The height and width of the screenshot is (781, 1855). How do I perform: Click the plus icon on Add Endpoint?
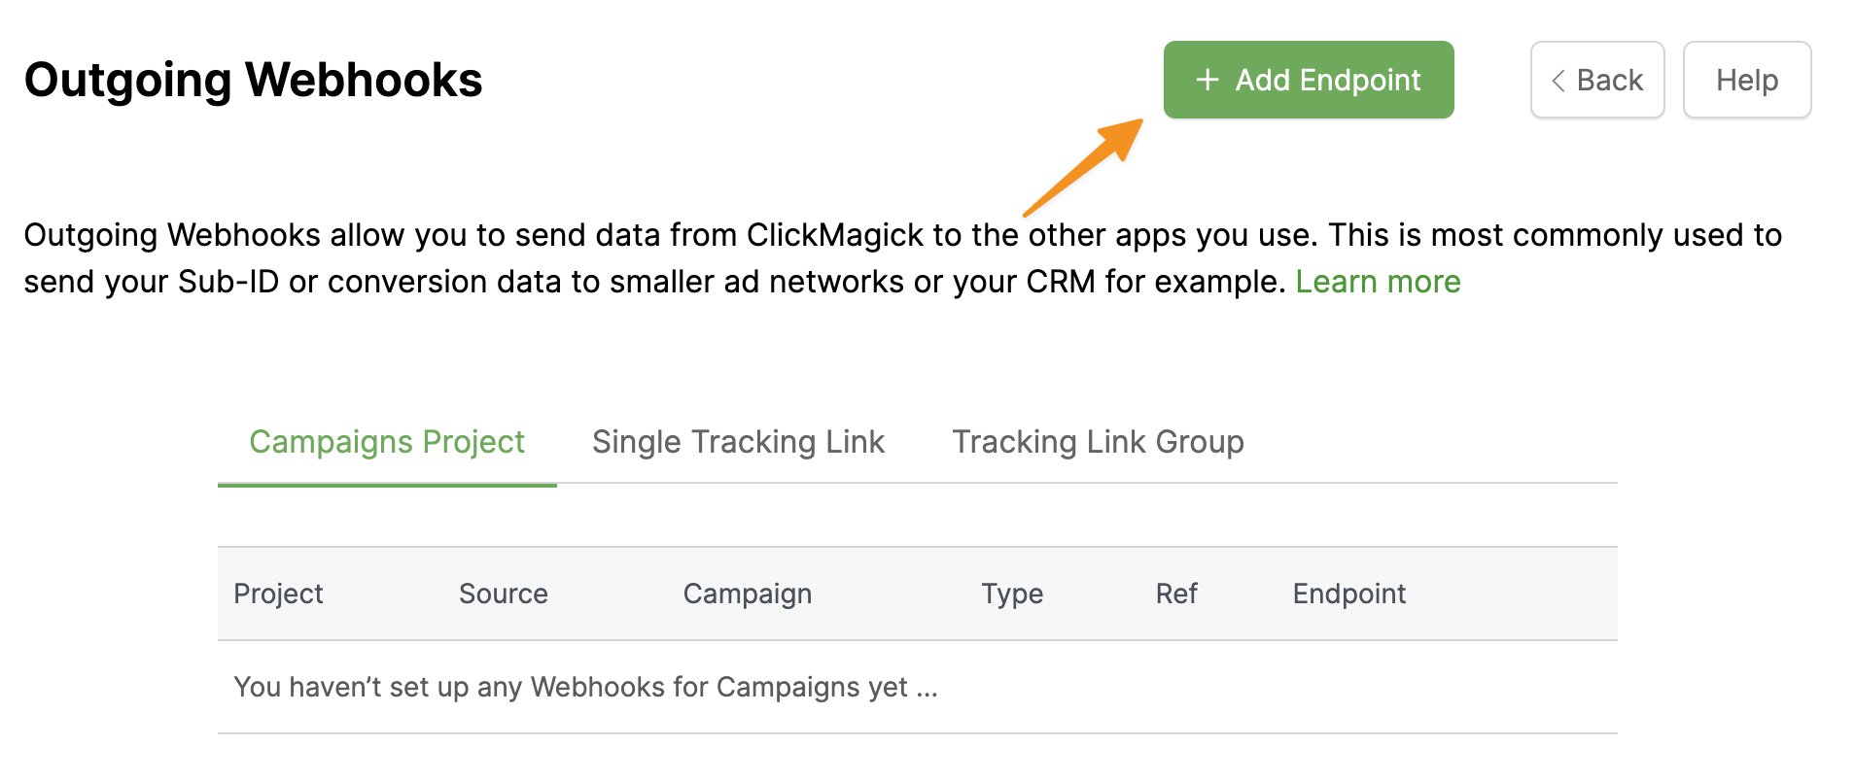click(1207, 80)
